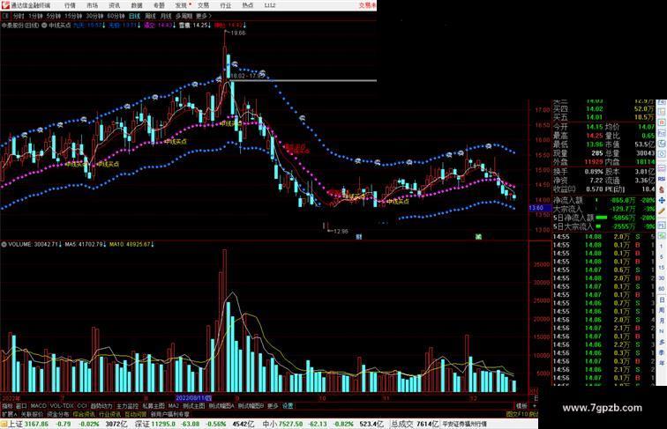The height and width of the screenshot is (429, 667).
Task: Click the blue four-arrow move icon in sidebar
Action: tap(662, 200)
